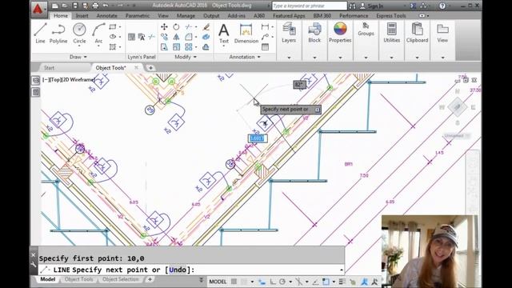Activate the Scale tool

click(176, 47)
